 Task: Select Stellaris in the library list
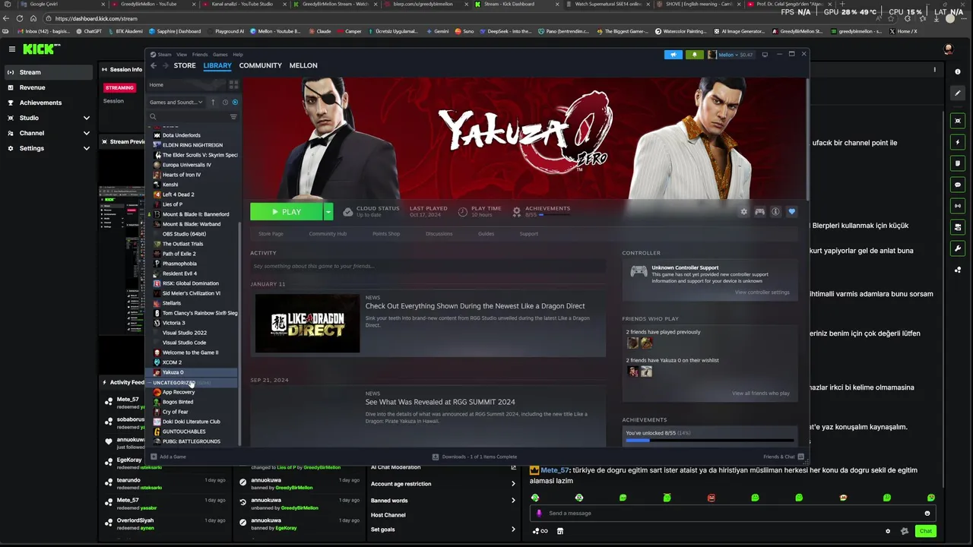172,303
